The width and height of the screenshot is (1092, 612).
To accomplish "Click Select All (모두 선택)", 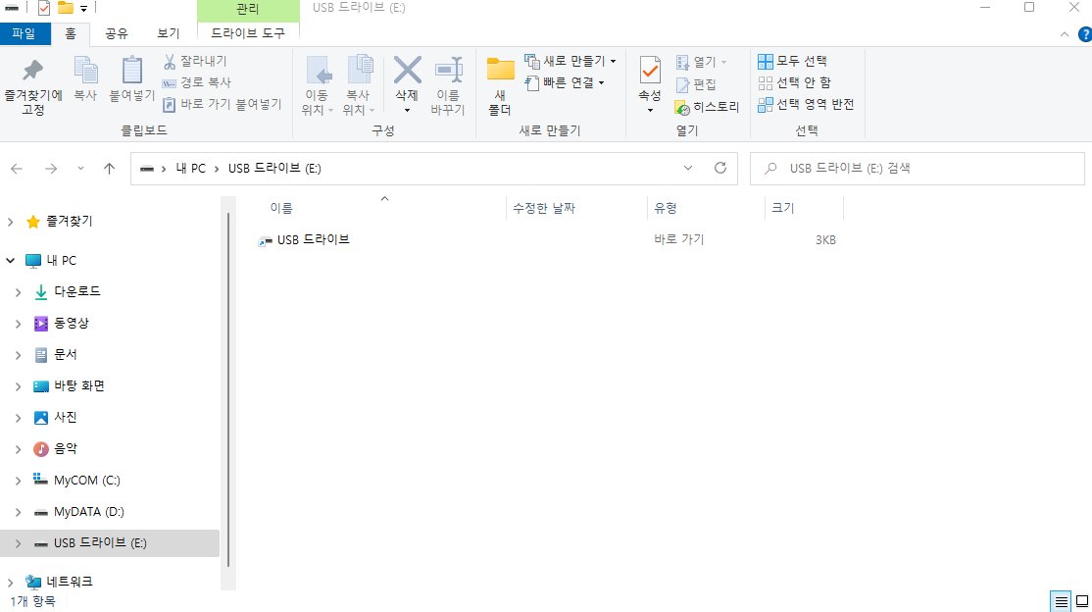I will click(793, 62).
